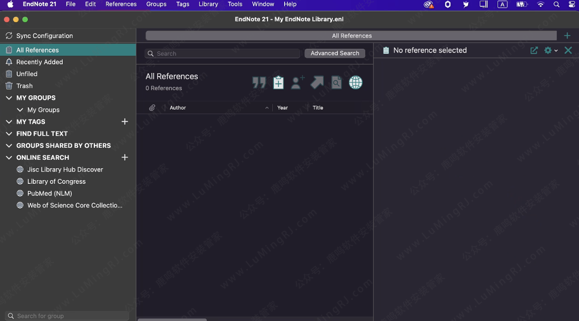
Task: Collapse the MY GROUPS section
Action: click(9, 98)
